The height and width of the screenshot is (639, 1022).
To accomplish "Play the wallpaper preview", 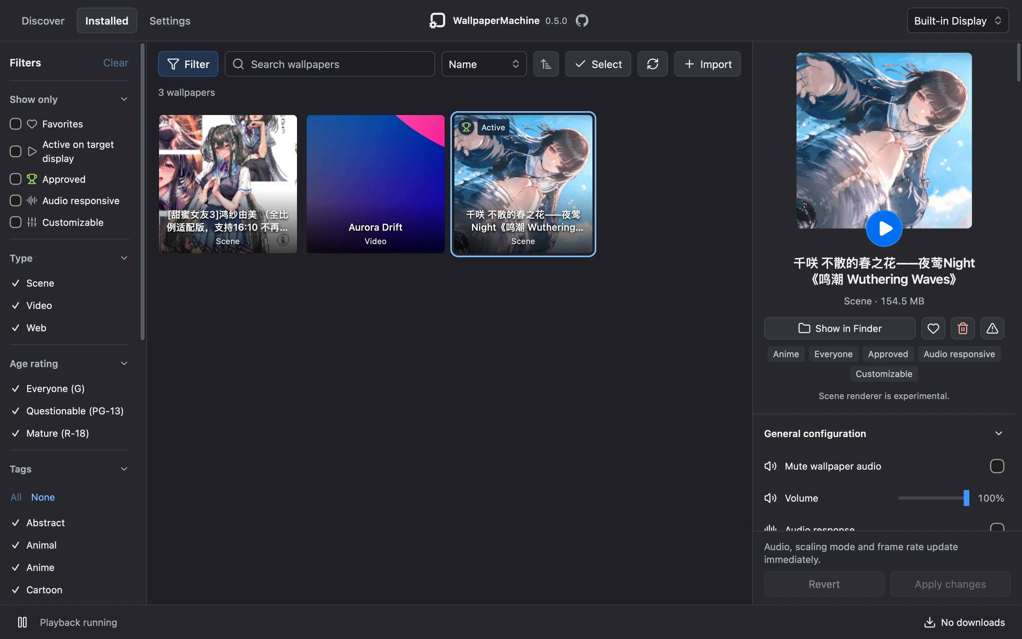I will point(884,228).
